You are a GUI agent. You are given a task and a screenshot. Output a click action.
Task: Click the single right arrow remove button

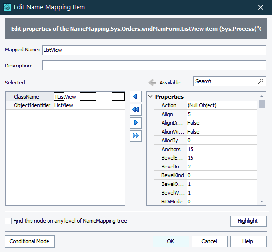(x=136, y=123)
